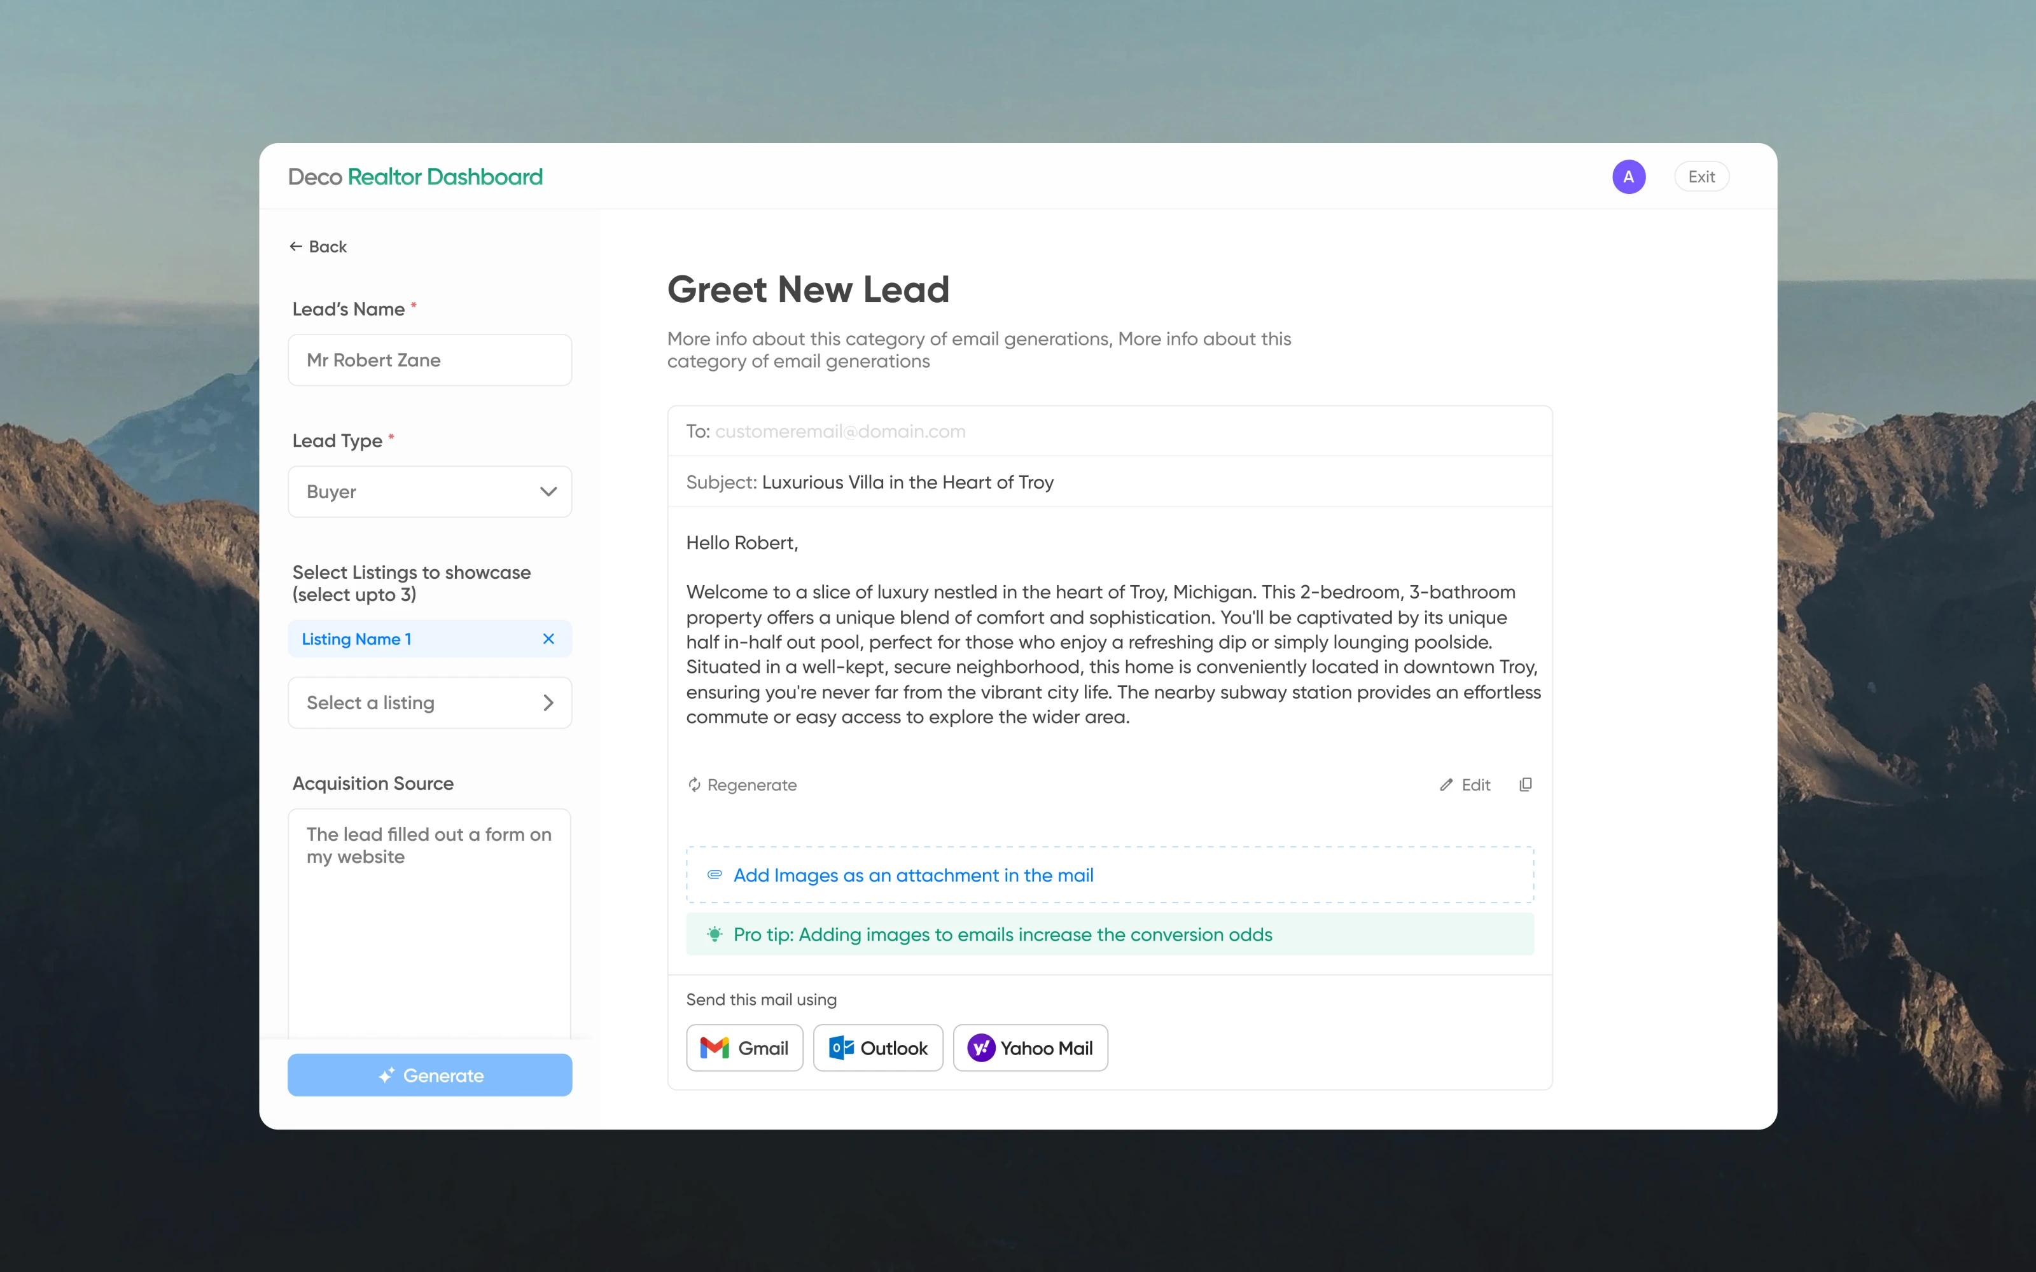The height and width of the screenshot is (1272, 2036).
Task: Open the Lead Type dropdown
Action: 430,491
